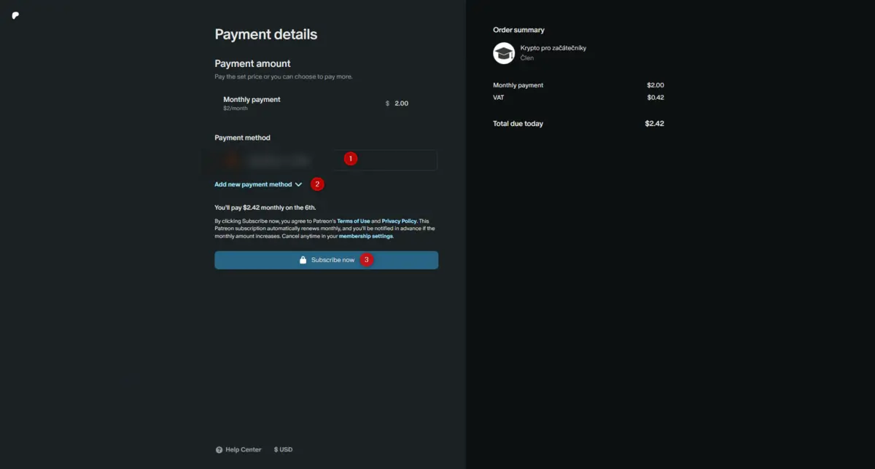Click the Order summary heading
Image resolution: width=875 pixels, height=469 pixels.
pyautogui.click(x=518, y=30)
